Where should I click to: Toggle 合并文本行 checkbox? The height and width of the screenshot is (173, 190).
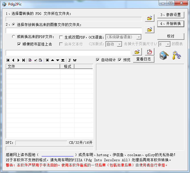(61, 44)
